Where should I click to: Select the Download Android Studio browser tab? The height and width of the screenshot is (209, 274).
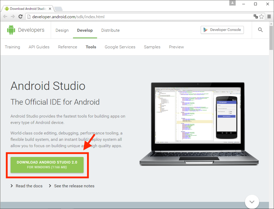click(x=28, y=9)
